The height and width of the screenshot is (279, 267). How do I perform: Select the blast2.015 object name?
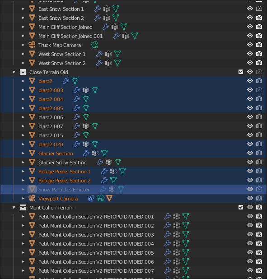pos(51,135)
